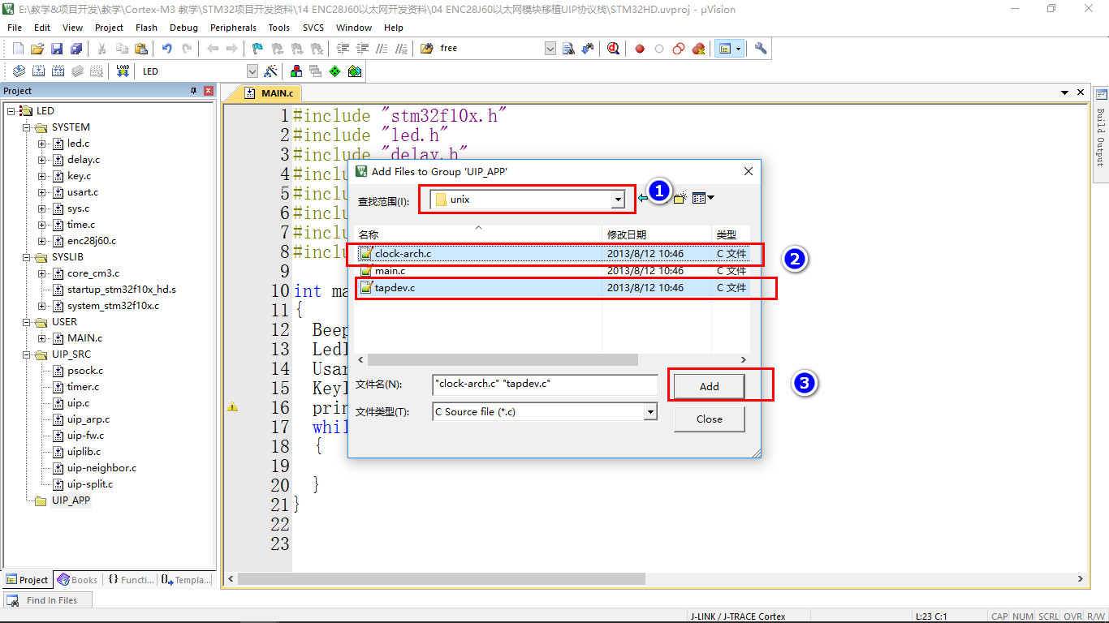Open the Flash menu
1109x623 pixels.
tap(146, 28)
